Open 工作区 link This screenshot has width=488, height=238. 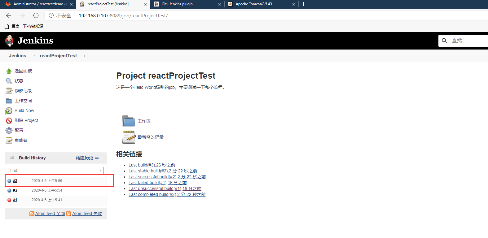point(144,121)
